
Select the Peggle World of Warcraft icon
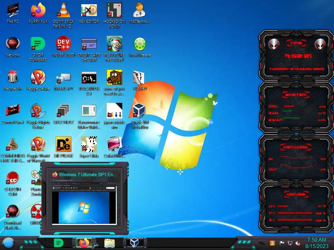pyautogui.click(x=38, y=144)
